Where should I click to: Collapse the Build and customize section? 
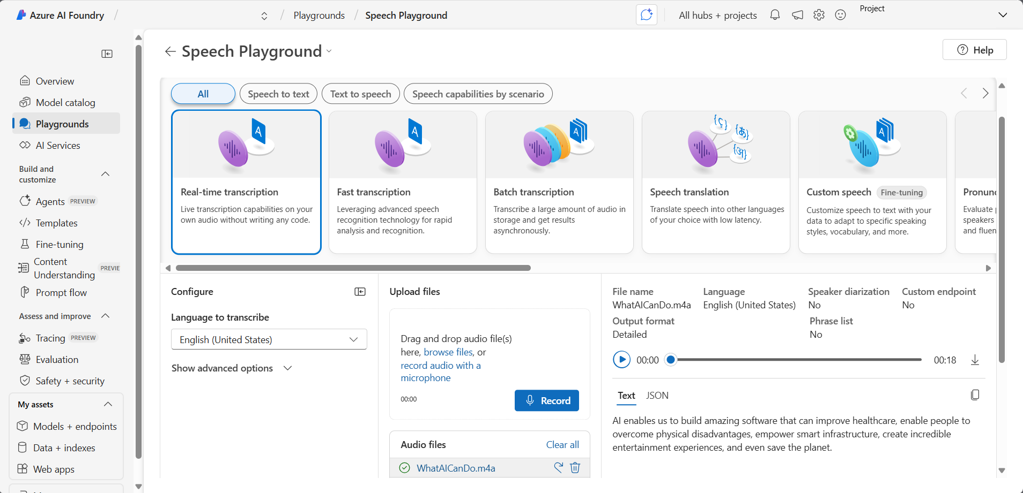click(x=106, y=174)
